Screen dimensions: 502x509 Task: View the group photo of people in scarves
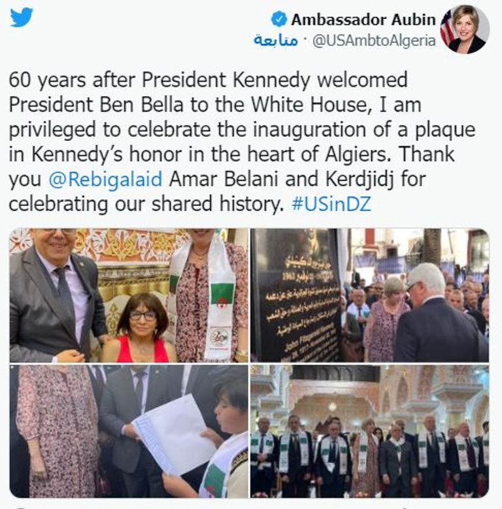369,431
